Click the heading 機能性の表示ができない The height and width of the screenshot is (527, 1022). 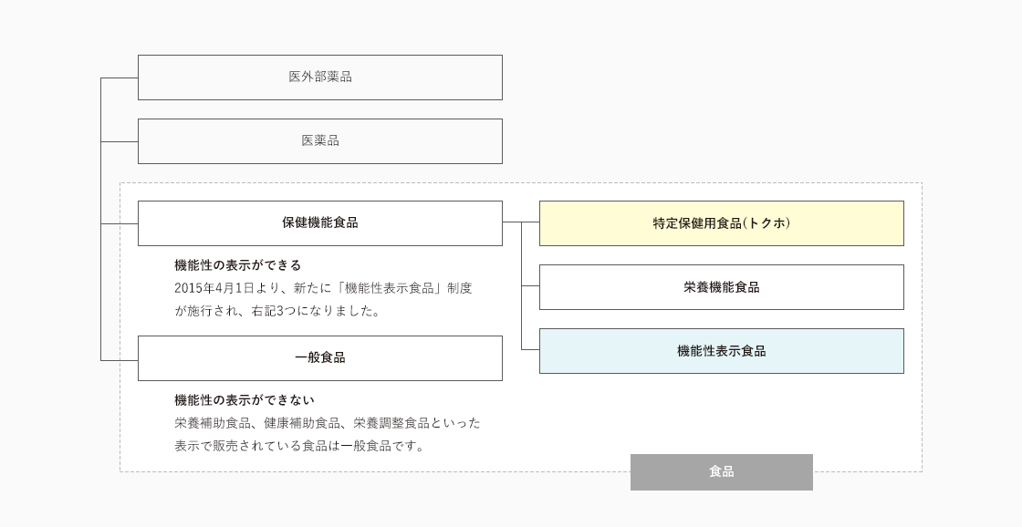(244, 400)
